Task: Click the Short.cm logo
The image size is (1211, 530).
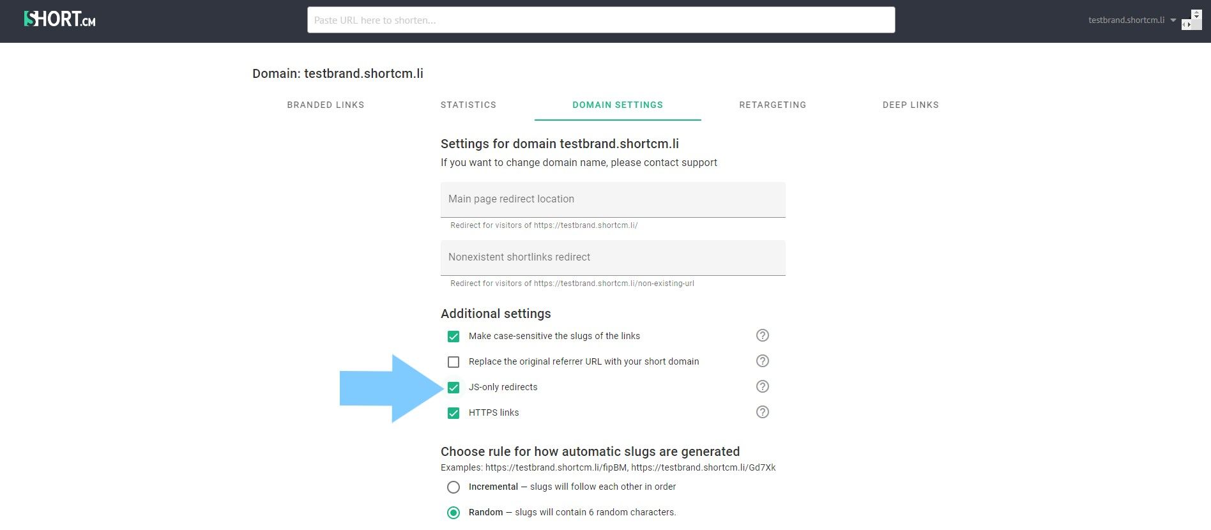Action: pyautogui.click(x=59, y=19)
